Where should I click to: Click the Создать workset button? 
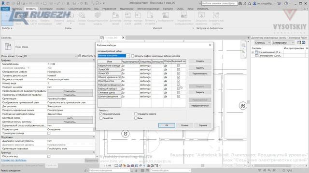[200, 61]
